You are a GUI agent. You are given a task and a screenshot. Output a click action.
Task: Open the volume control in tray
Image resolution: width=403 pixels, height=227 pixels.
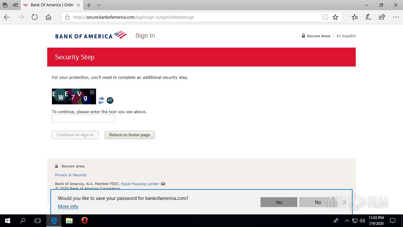[362, 221]
